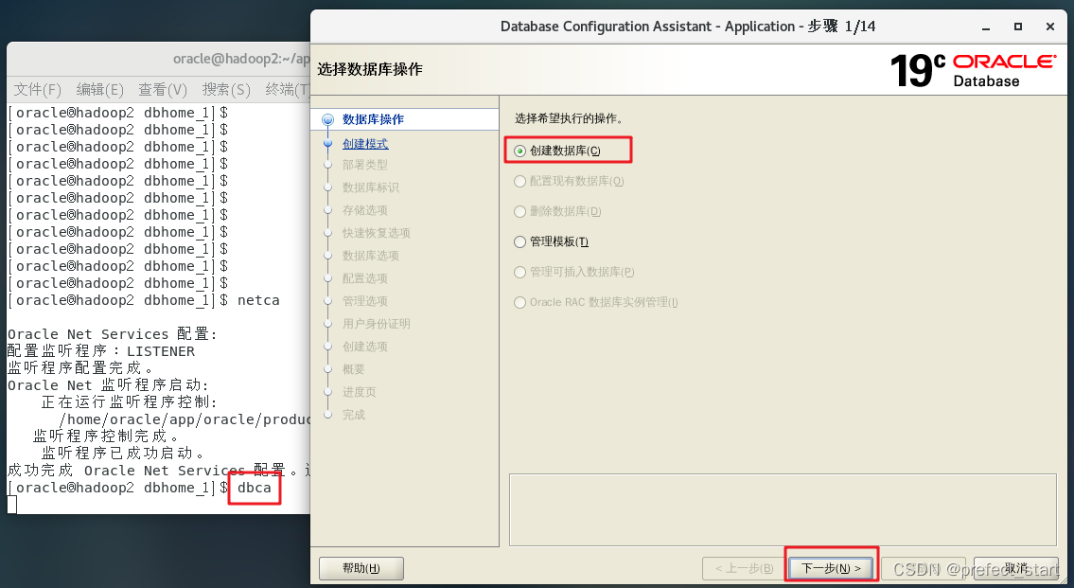Image resolution: width=1074 pixels, height=588 pixels.
Task: Click the 创建选项 step in sidebar
Action: [365, 347]
